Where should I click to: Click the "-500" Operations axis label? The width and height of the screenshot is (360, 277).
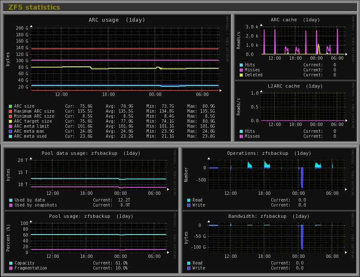[201, 180]
